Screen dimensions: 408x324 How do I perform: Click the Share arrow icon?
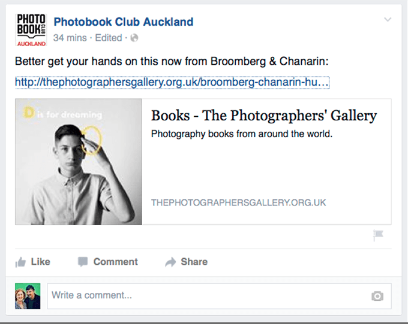coord(170,262)
